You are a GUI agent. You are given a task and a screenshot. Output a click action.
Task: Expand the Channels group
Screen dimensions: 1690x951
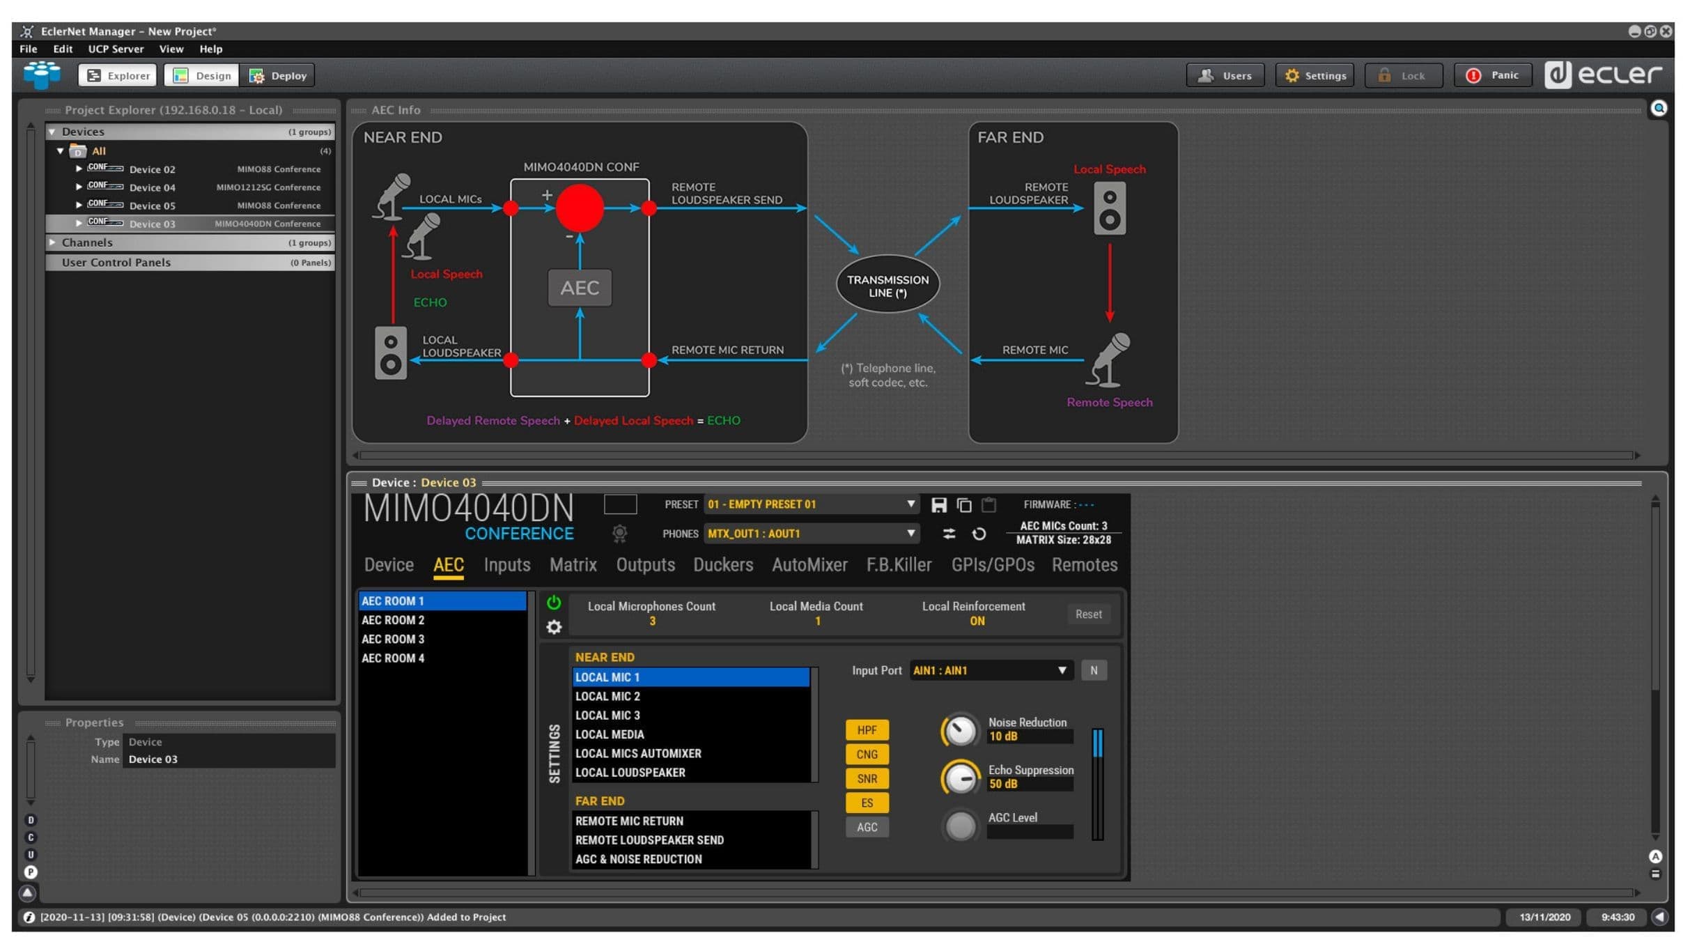tap(52, 242)
